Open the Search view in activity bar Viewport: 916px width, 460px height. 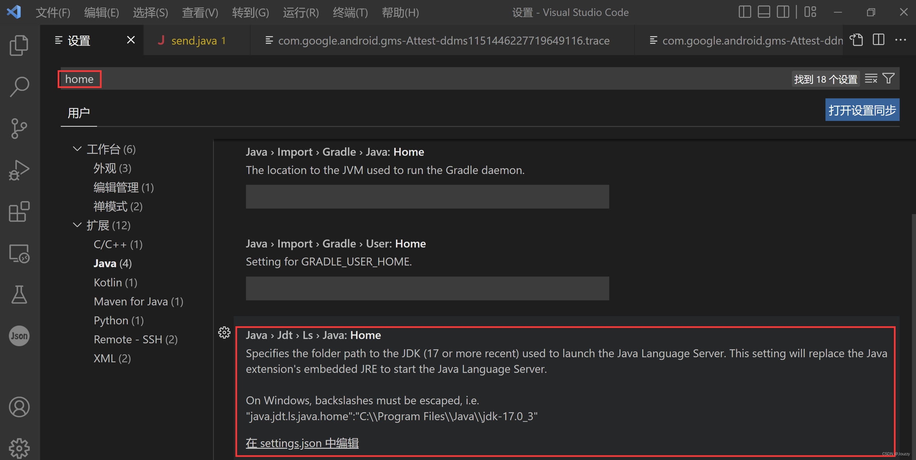(x=19, y=87)
